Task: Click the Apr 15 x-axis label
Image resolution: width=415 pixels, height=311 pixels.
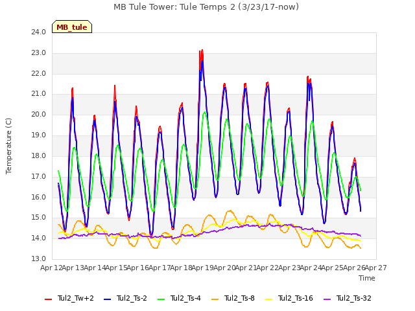Action: [x=116, y=268]
